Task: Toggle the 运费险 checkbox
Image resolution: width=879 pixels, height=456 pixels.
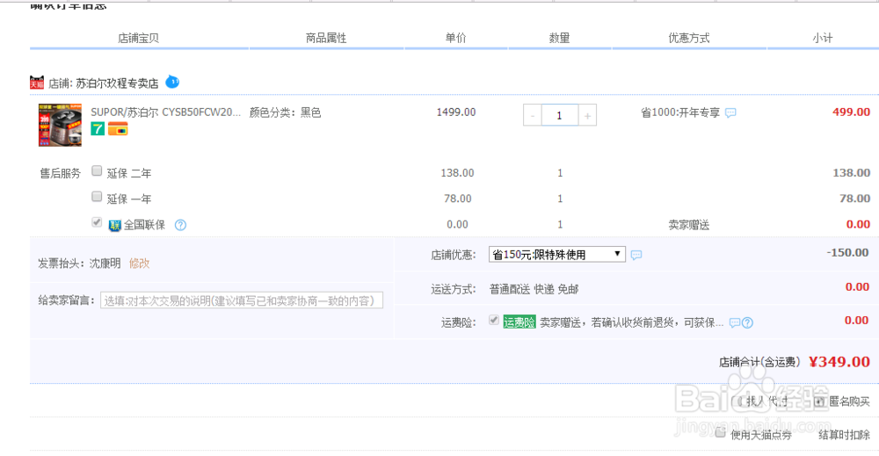Action: pos(494,320)
